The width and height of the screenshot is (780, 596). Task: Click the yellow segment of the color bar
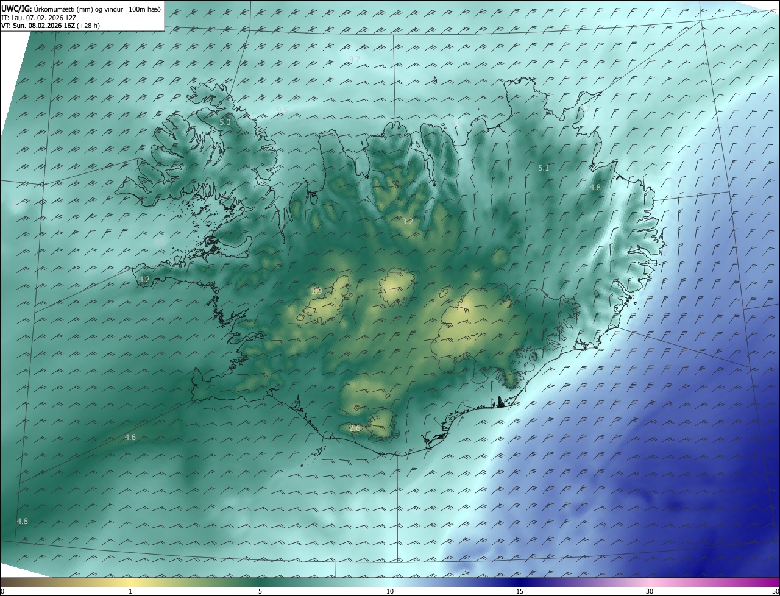pyautogui.click(x=130, y=583)
